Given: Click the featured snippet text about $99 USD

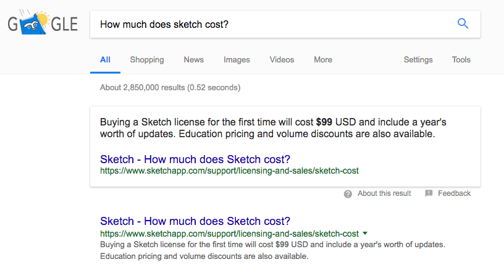Looking at the screenshot, I should 273,128.
